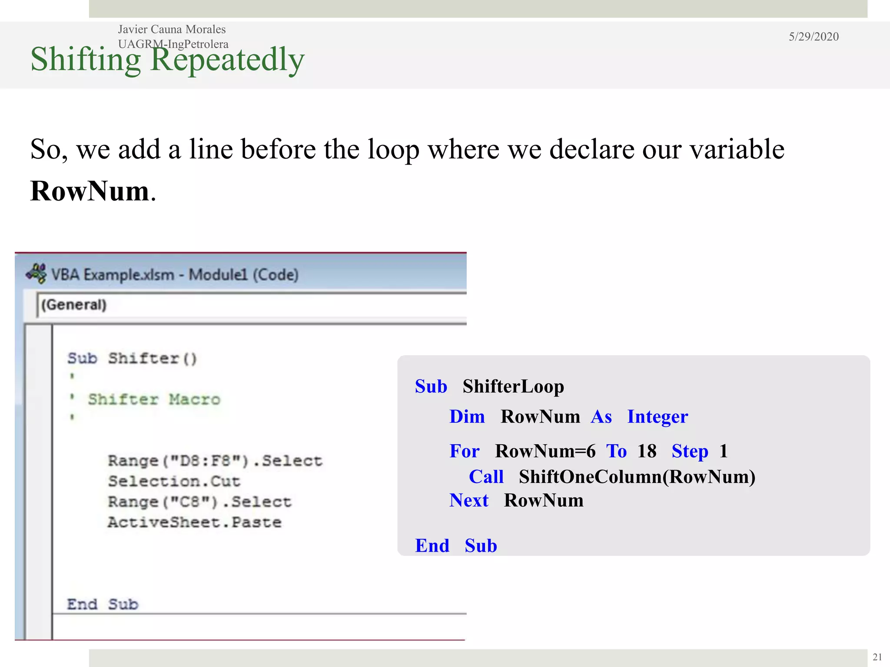The image size is (890, 667).
Task: Click the author name 'Javier Cauna Morales'
Action: tap(172, 29)
